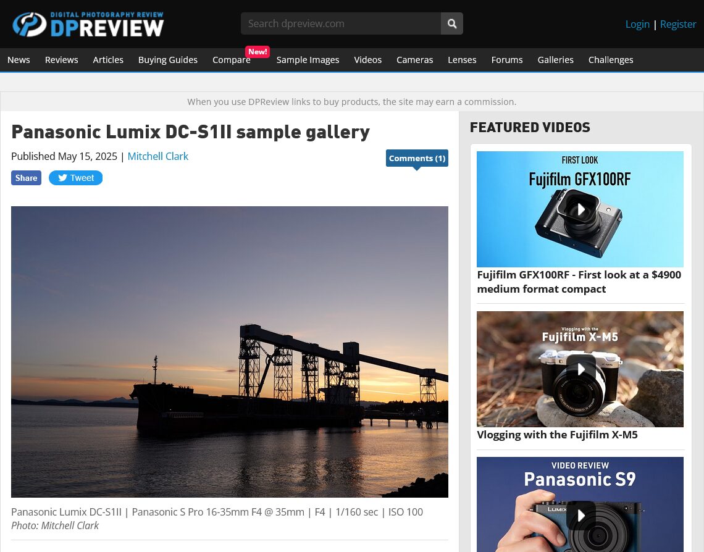Viewport: 704px width, 552px height.
Task: Open the DPReview logo home link
Action: tap(88, 24)
